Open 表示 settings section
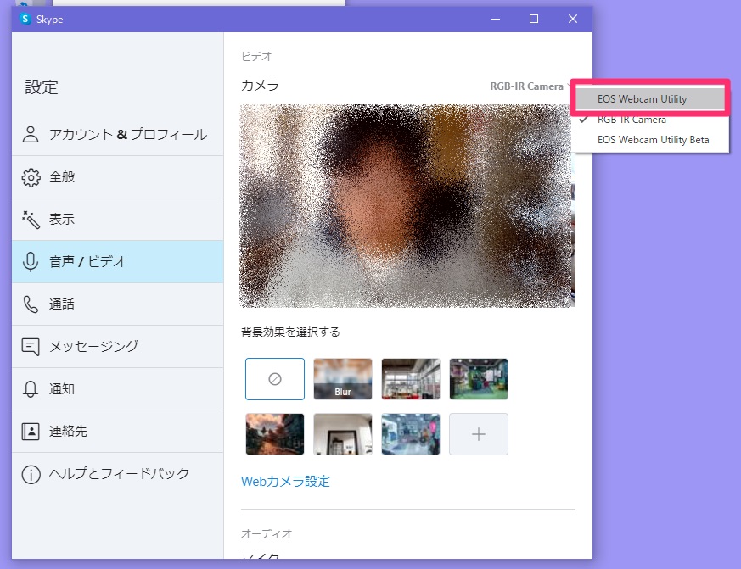 pyautogui.click(x=118, y=219)
